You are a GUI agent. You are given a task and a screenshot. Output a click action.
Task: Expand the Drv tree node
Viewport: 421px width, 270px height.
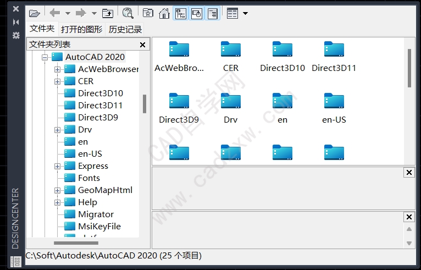click(57, 130)
